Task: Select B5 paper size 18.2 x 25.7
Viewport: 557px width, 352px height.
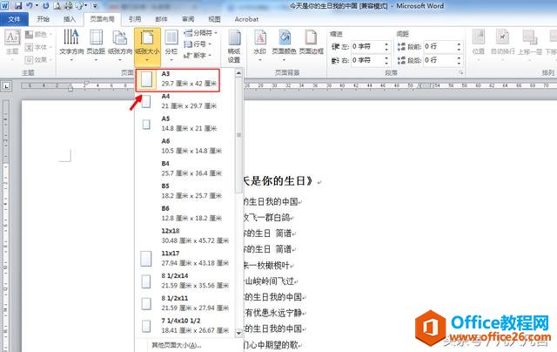Action: (185, 191)
